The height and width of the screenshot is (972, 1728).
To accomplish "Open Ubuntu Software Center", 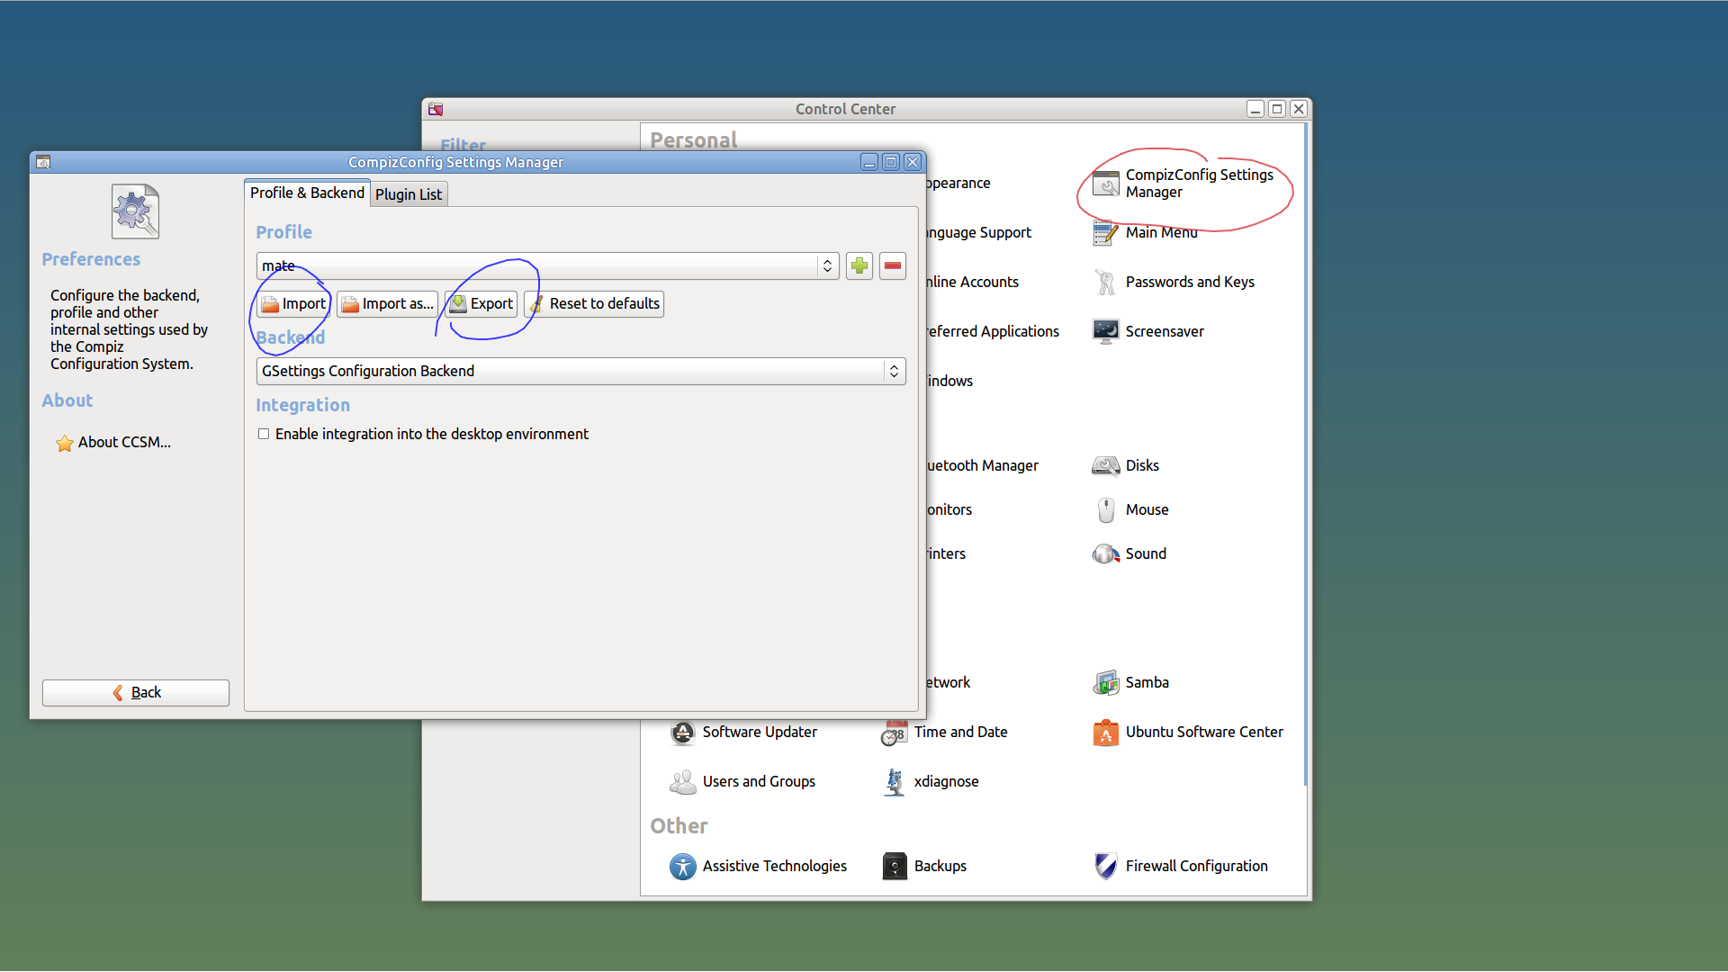I will point(1187,732).
